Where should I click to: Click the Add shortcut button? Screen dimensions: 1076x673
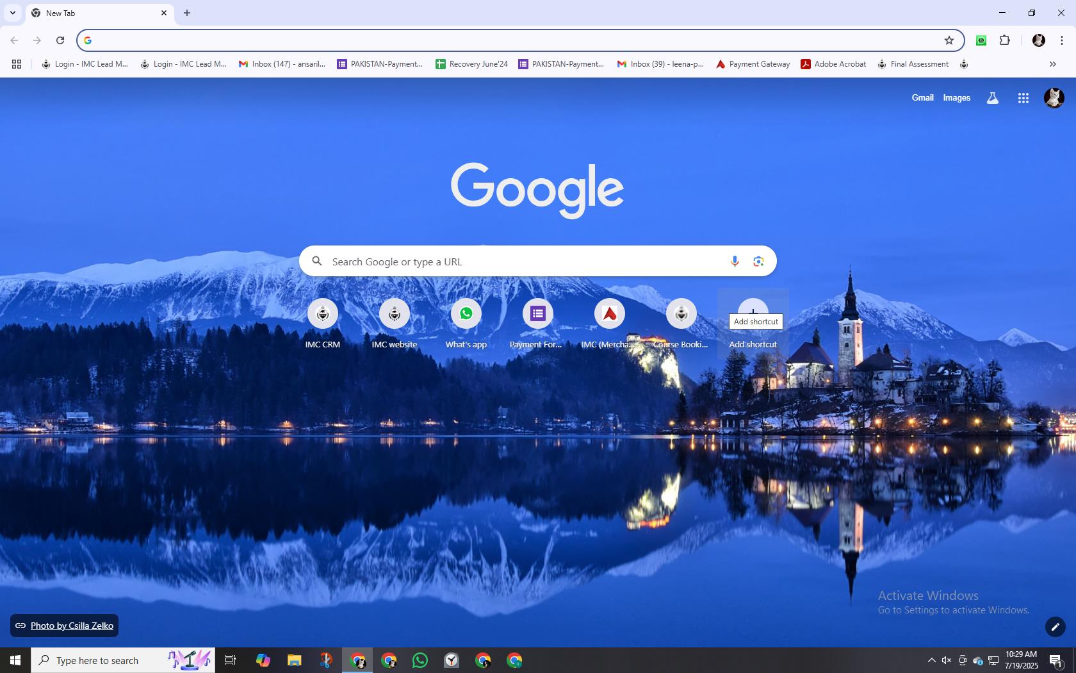[753, 324]
